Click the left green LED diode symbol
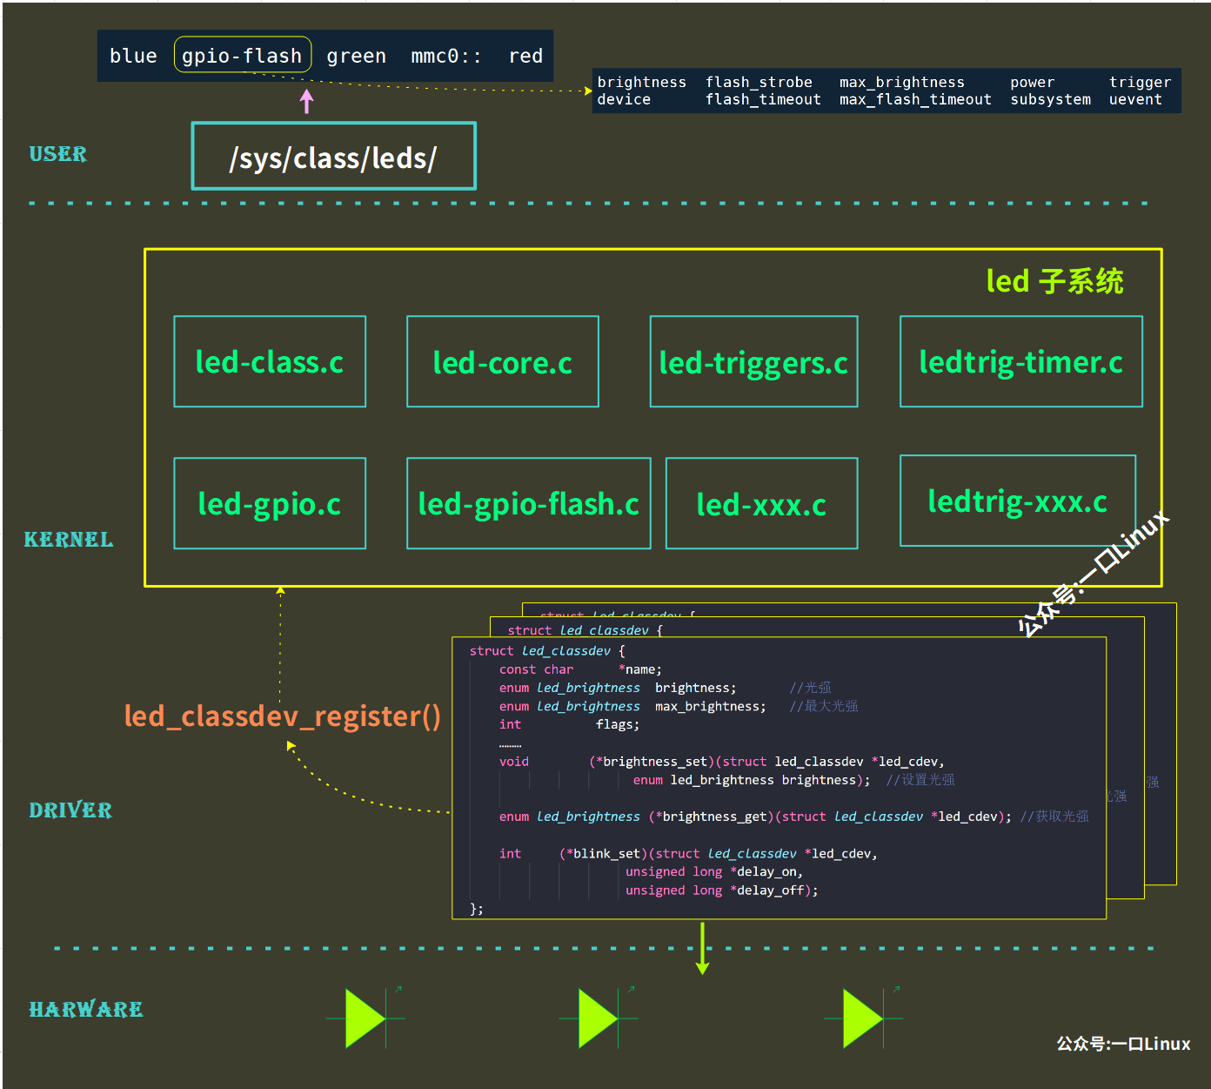Image resolution: width=1211 pixels, height=1089 pixels. click(x=365, y=1018)
